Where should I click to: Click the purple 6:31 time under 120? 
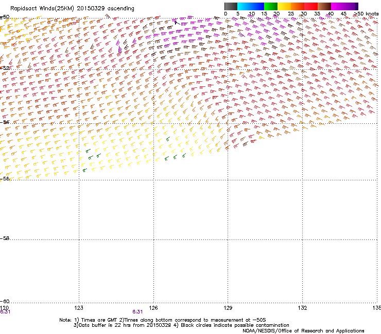(5, 312)
